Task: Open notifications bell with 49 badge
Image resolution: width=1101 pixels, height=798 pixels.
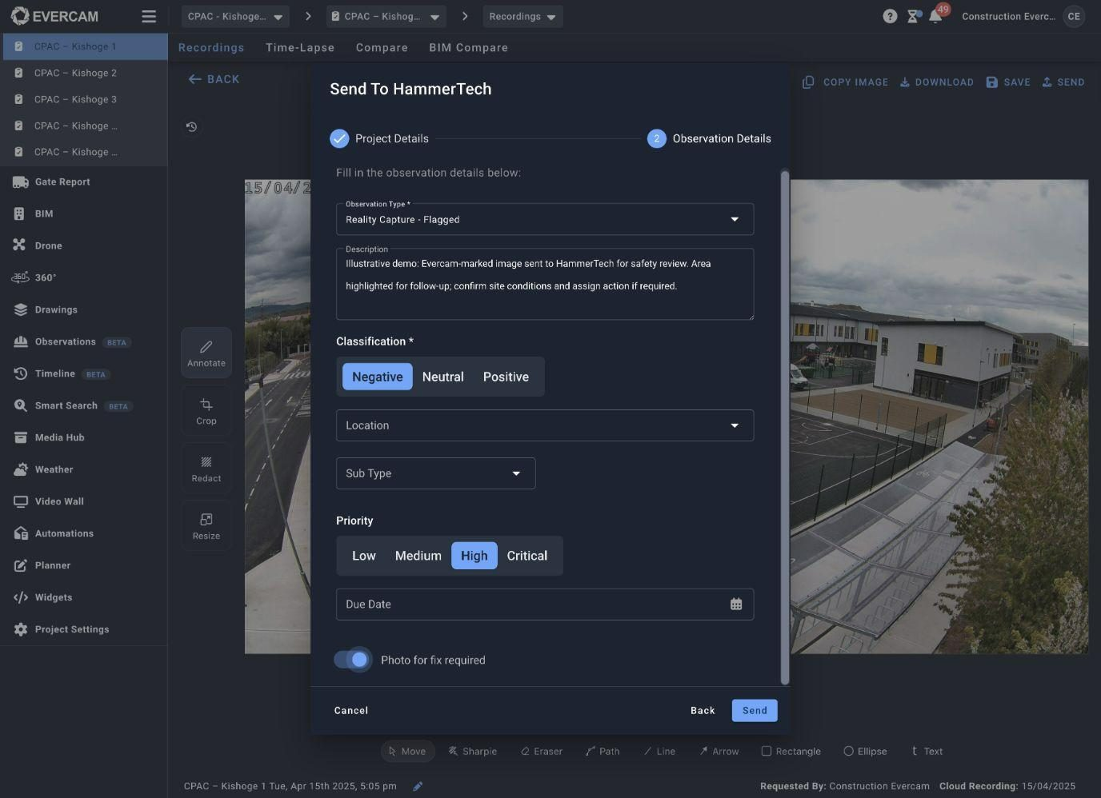Action: [x=935, y=16]
